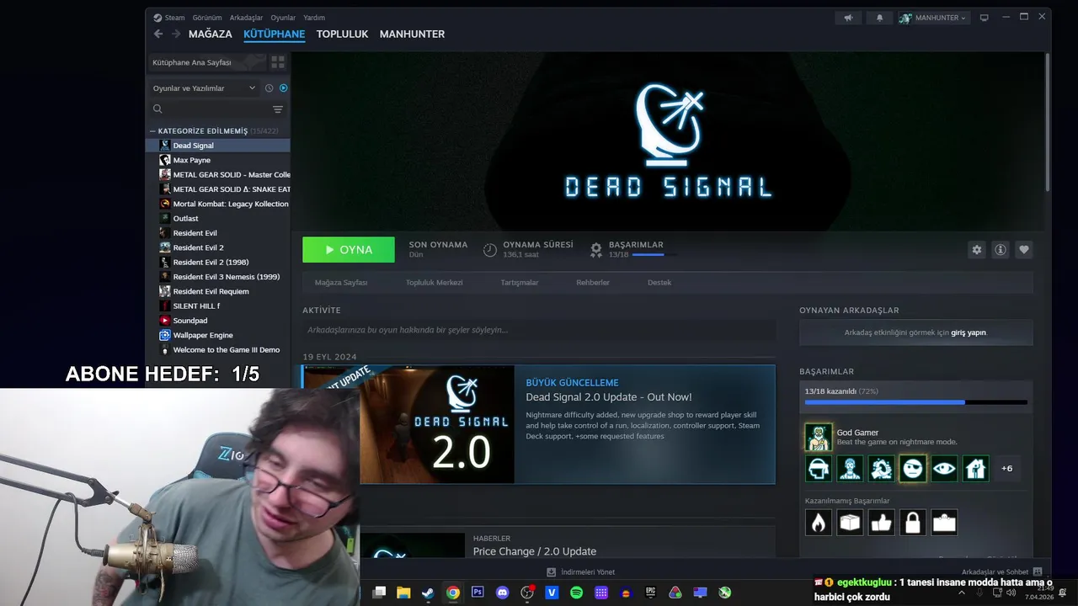Open recent activity clock filter
This screenshot has height=606, width=1078.
click(x=269, y=88)
